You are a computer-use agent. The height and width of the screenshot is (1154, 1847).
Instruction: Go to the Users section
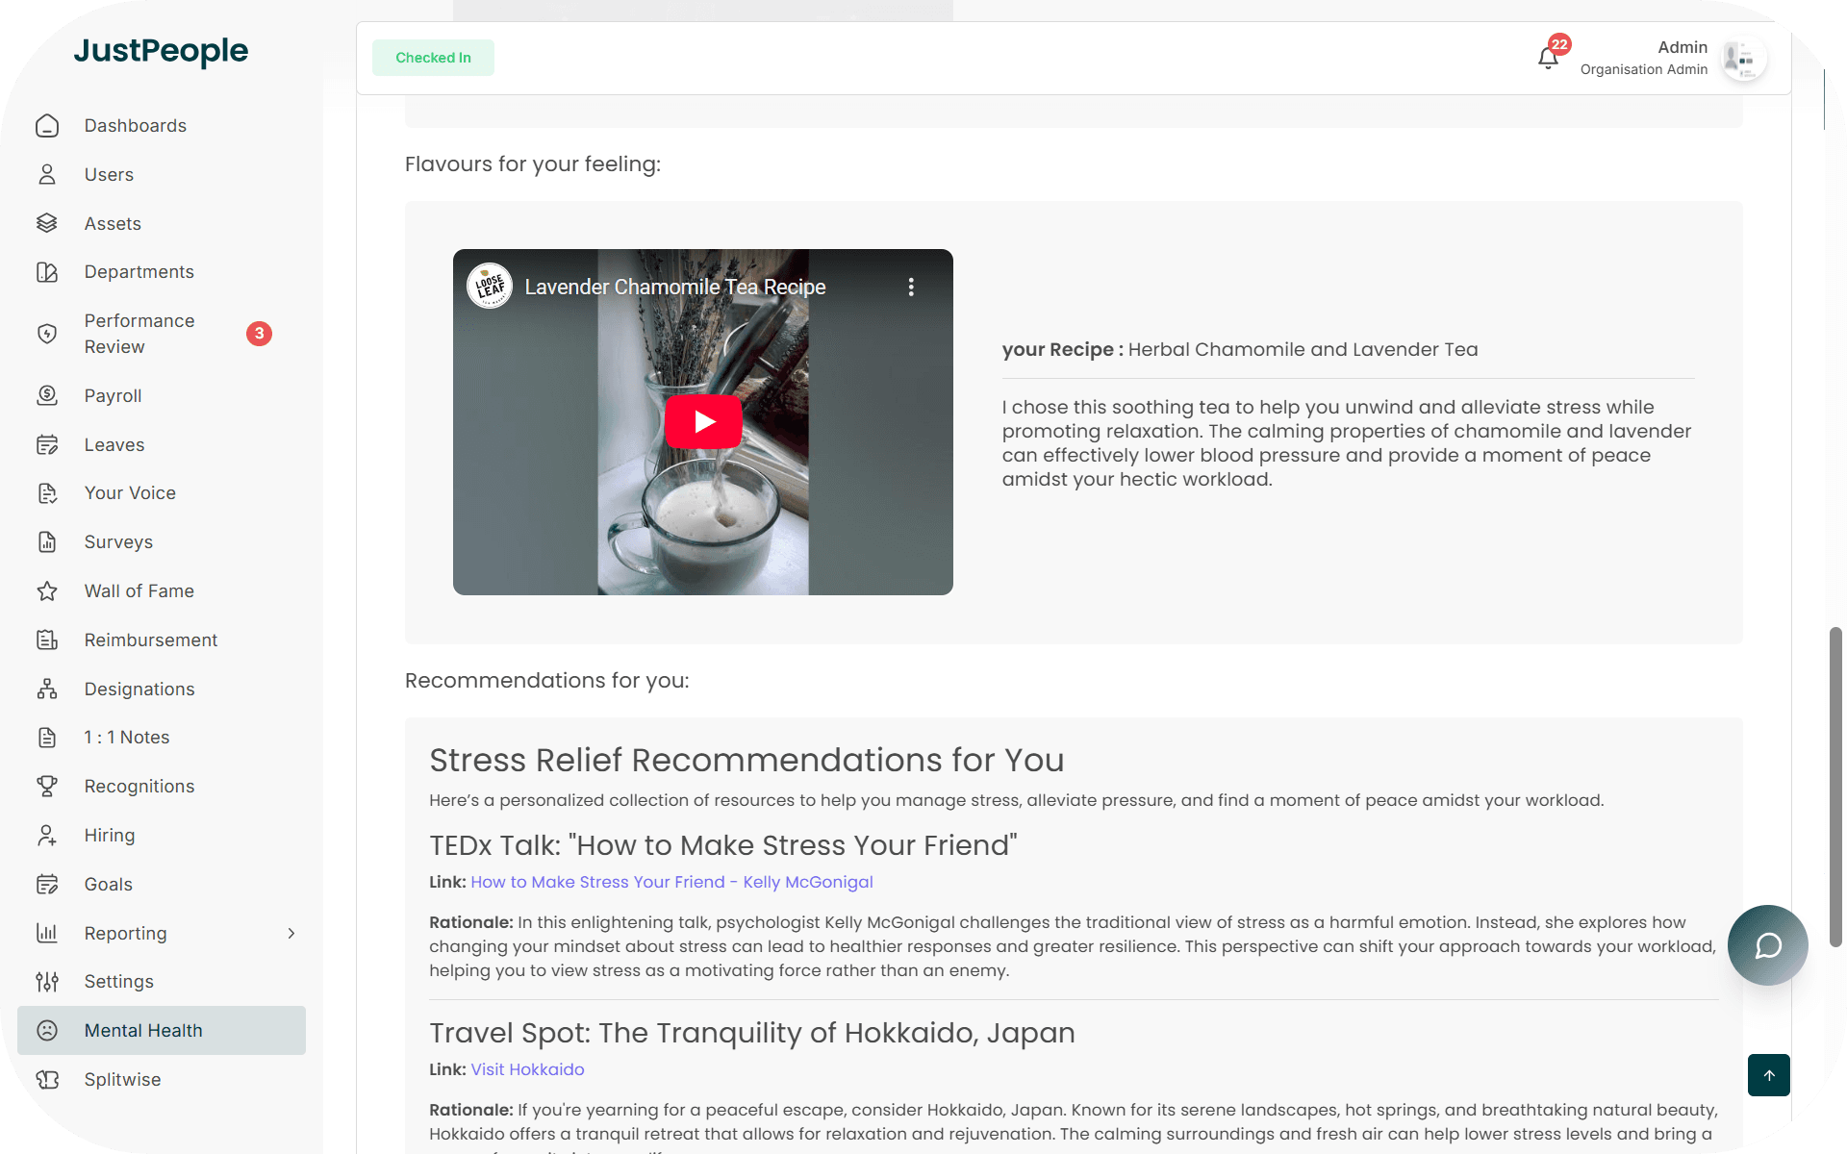click(162, 174)
